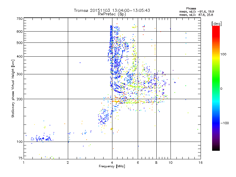Click the x-axis tick label '16'
236x177 pixels.
coord(201,163)
